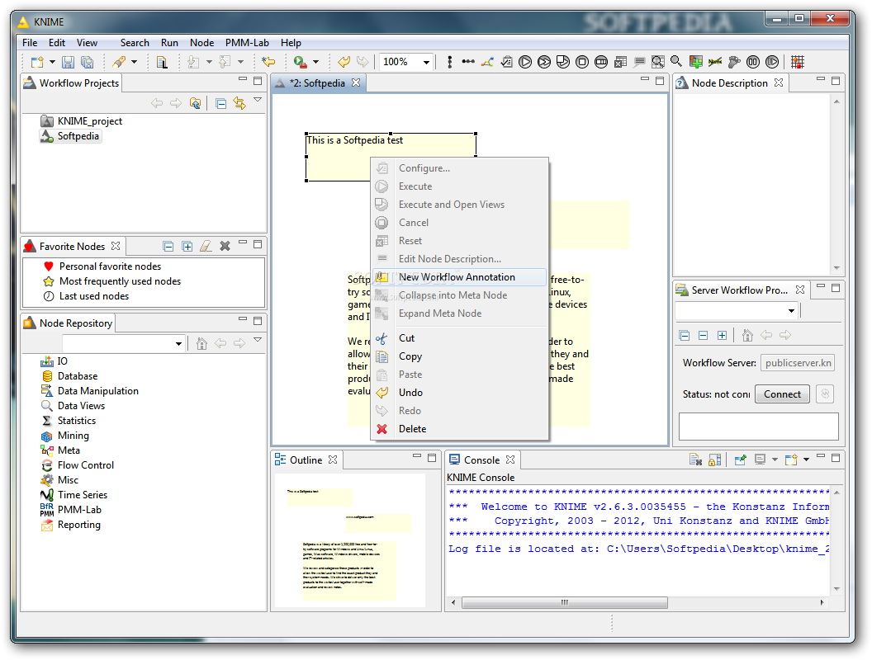Click the Mining category icon
The height and width of the screenshot is (660, 872).
pos(47,436)
